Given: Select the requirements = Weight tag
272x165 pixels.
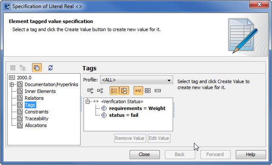Looking at the screenshot, I should coord(137,108).
